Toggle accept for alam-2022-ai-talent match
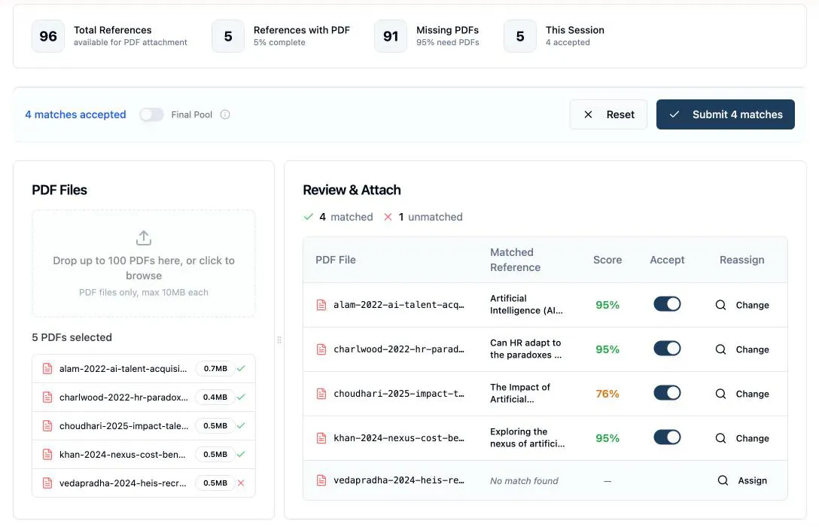Screen dimensions: 819x527 tap(667, 304)
